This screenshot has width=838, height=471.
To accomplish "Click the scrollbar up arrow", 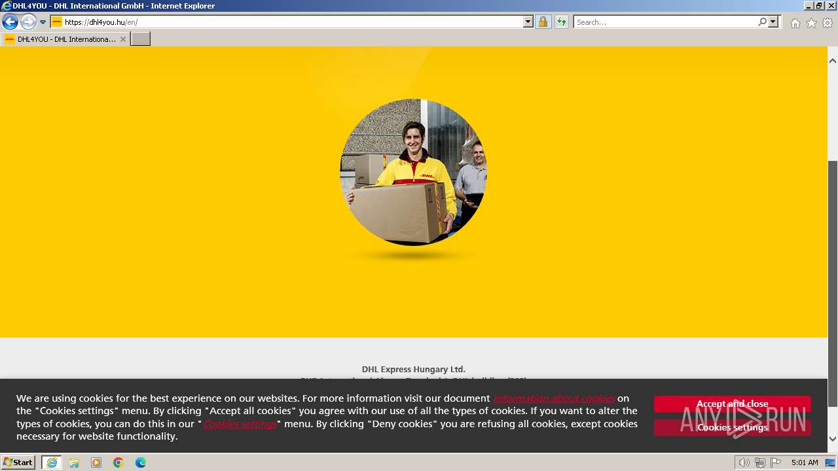I will click(x=833, y=61).
